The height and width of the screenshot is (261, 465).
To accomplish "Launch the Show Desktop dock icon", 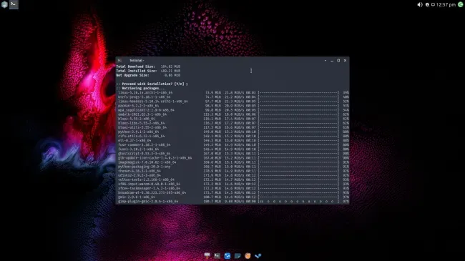I will pos(207,255).
